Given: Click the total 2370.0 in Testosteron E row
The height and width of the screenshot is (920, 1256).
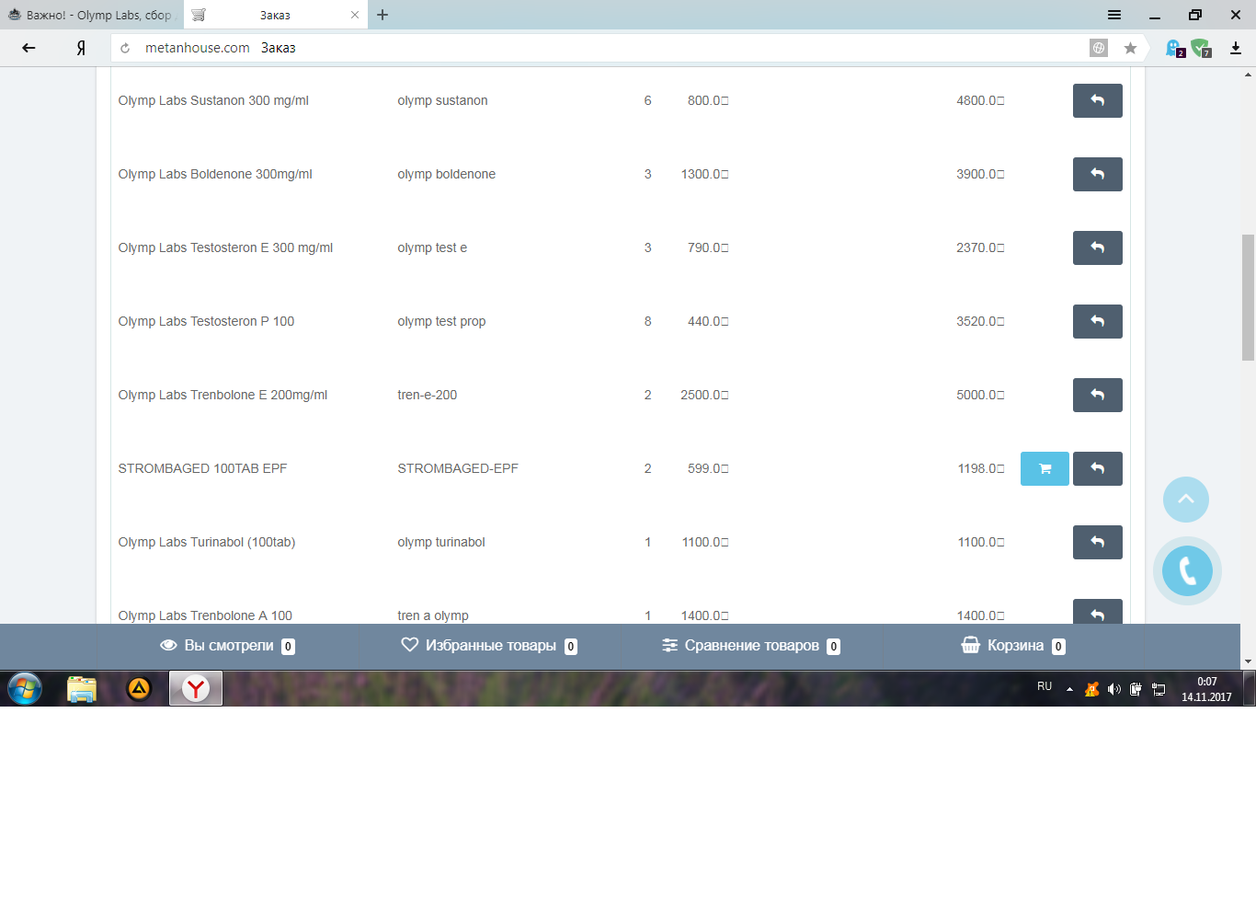Looking at the screenshot, I should pos(980,247).
